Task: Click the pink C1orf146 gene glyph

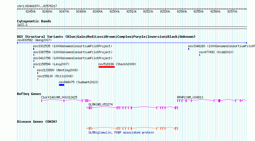Action: coord(66,101)
